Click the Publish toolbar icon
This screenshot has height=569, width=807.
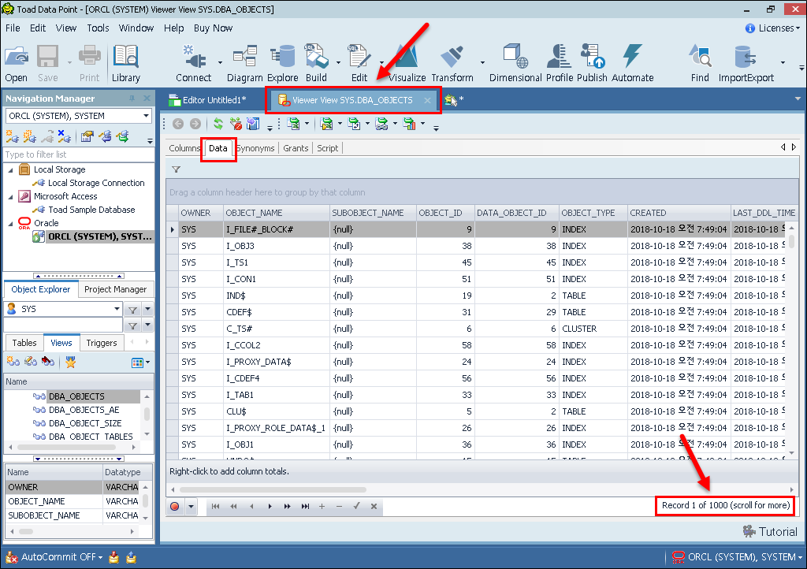(x=592, y=63)
